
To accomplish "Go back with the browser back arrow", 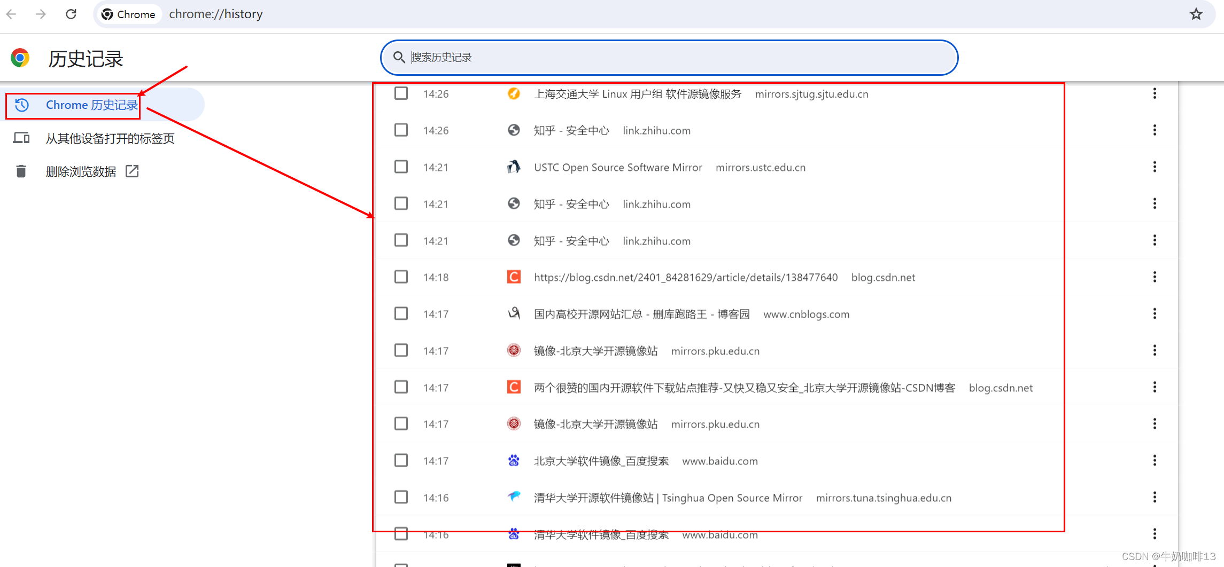I will pyautogui.click(x=11, y=14).
